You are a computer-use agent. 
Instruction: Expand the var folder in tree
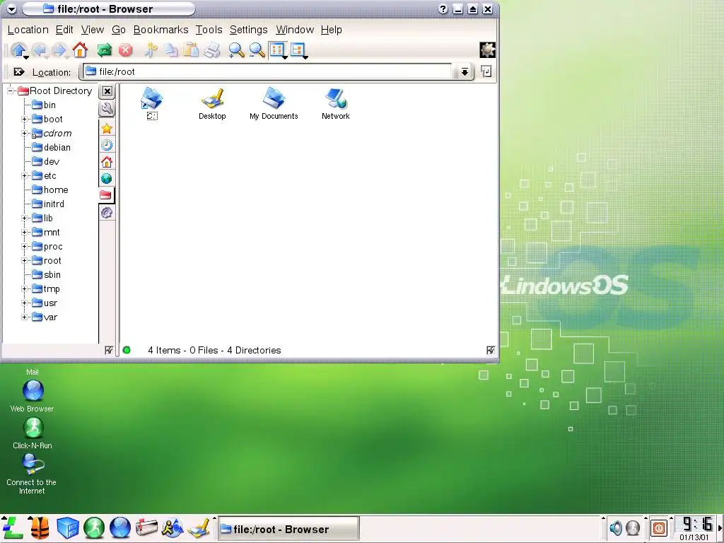25,317
